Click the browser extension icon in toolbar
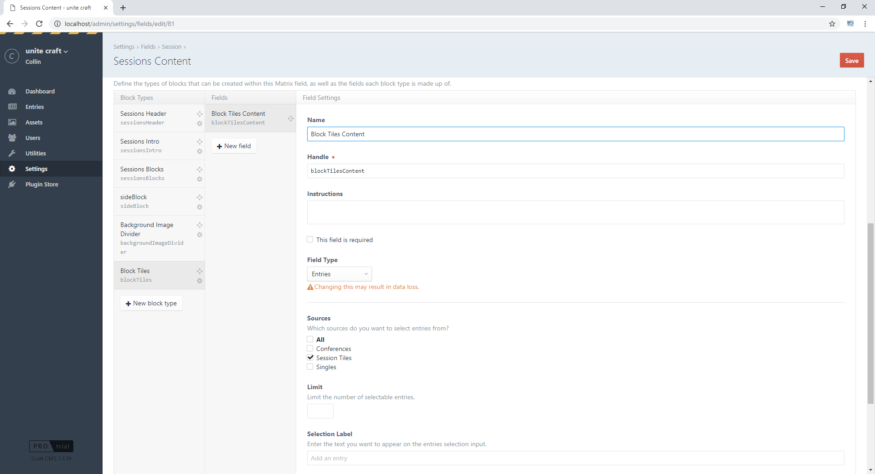This screenshot has width=875, height=474. (850, 24)
